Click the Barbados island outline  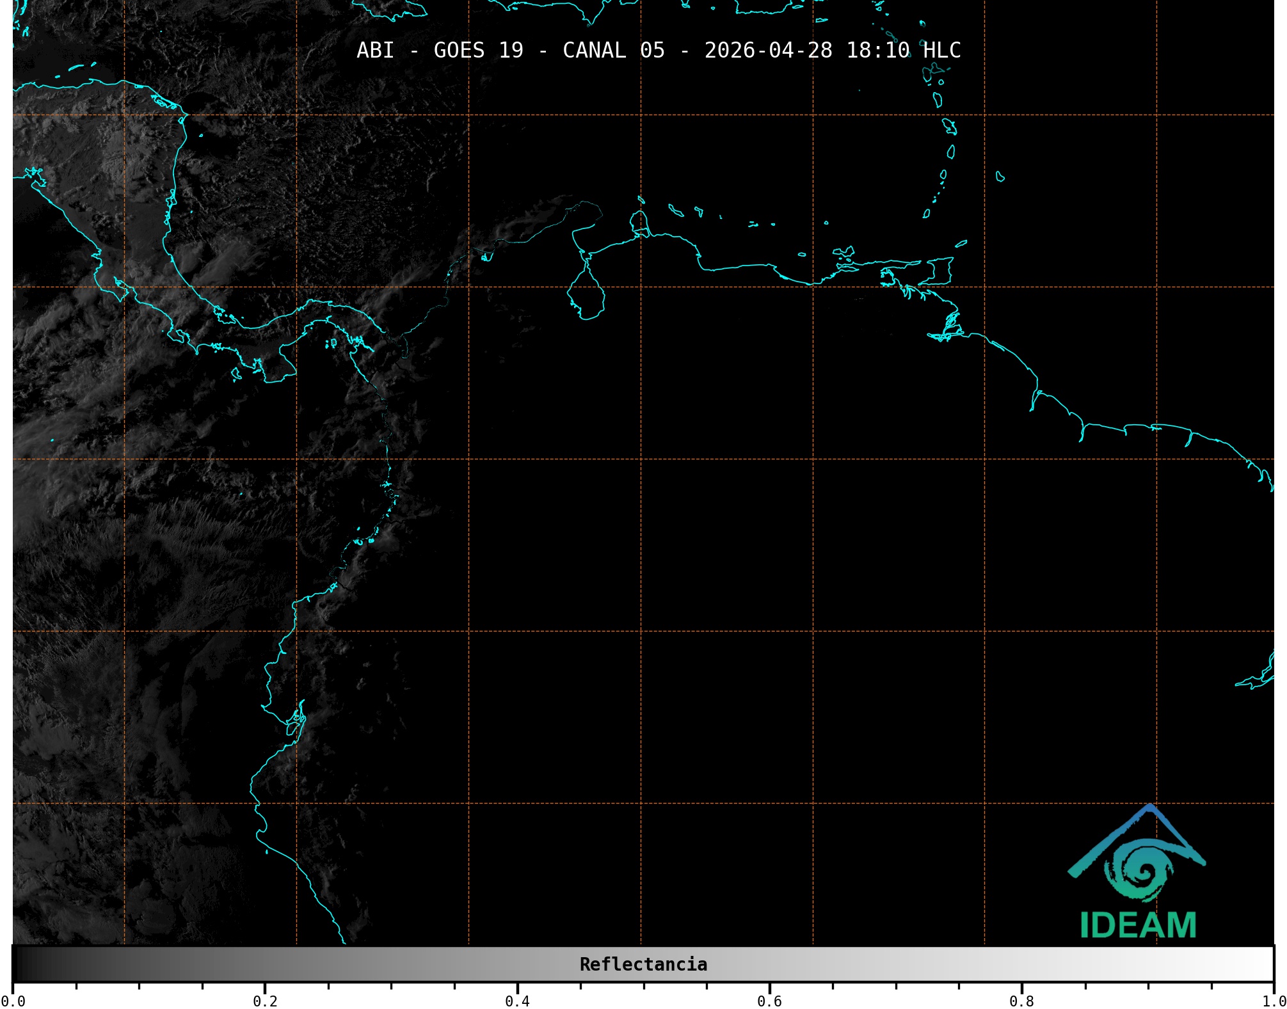pos(1000,177)
